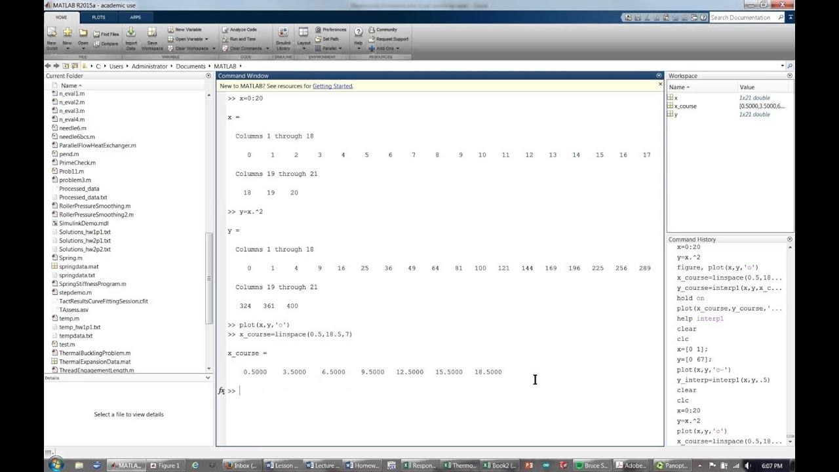Click the Documents segment in address path
The height and width of the screenshot is (472, 839).
[x=191, y=66]
